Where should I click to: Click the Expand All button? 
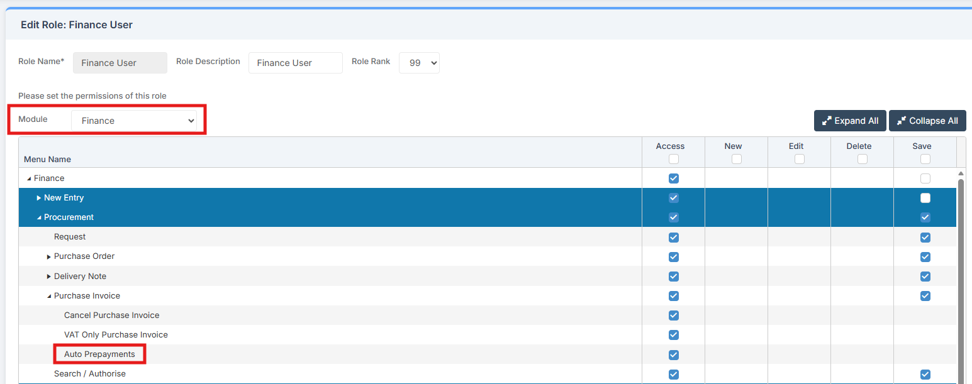850,121
